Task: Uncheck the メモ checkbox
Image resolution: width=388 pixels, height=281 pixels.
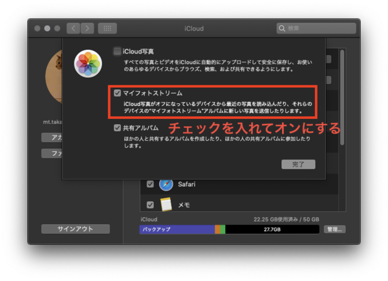Action: (150, 205)
